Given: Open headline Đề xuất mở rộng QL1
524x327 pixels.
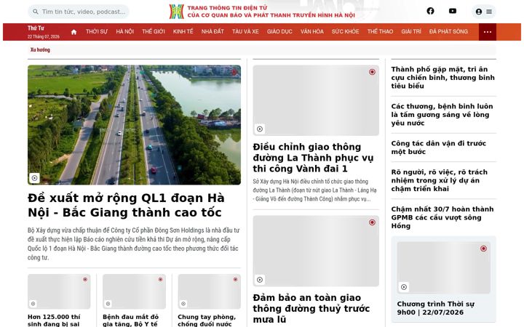Looking at the screenshot, I should pos(126,205).
